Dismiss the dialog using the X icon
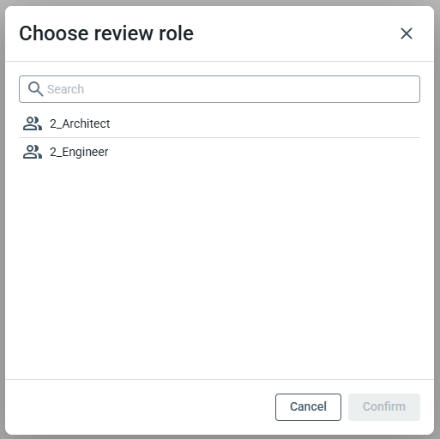The width and height of the screenshot is (440, 439). (x=407, y=33)
